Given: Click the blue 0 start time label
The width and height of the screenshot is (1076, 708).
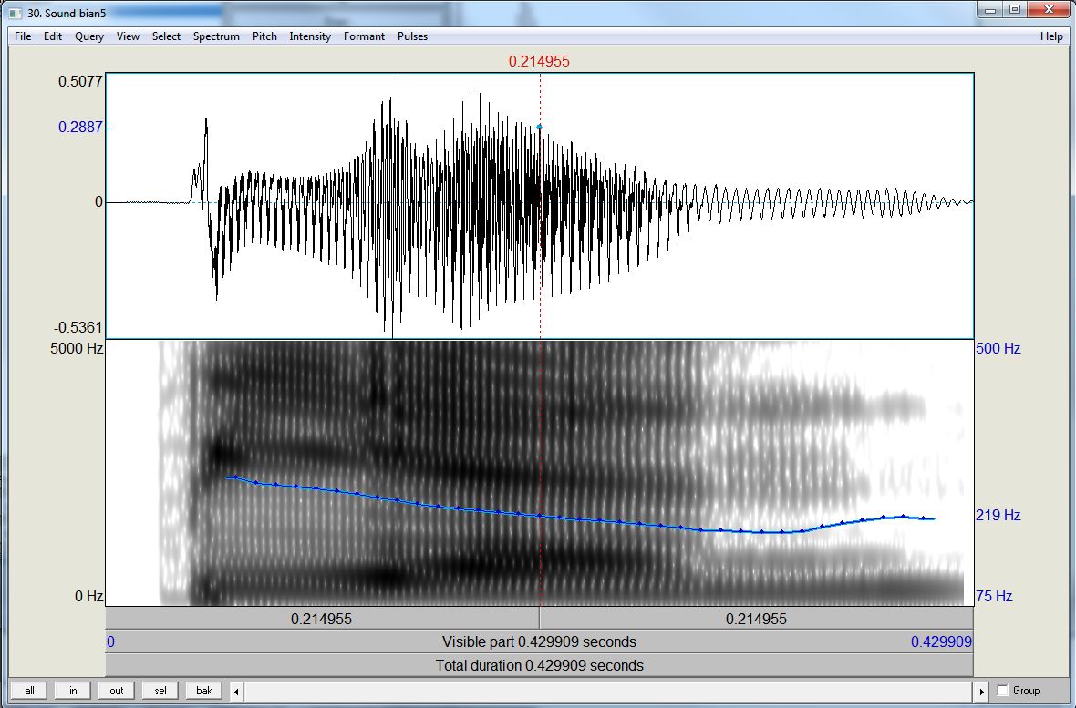Looking at the screenshot, I should [x=110, y=642].
